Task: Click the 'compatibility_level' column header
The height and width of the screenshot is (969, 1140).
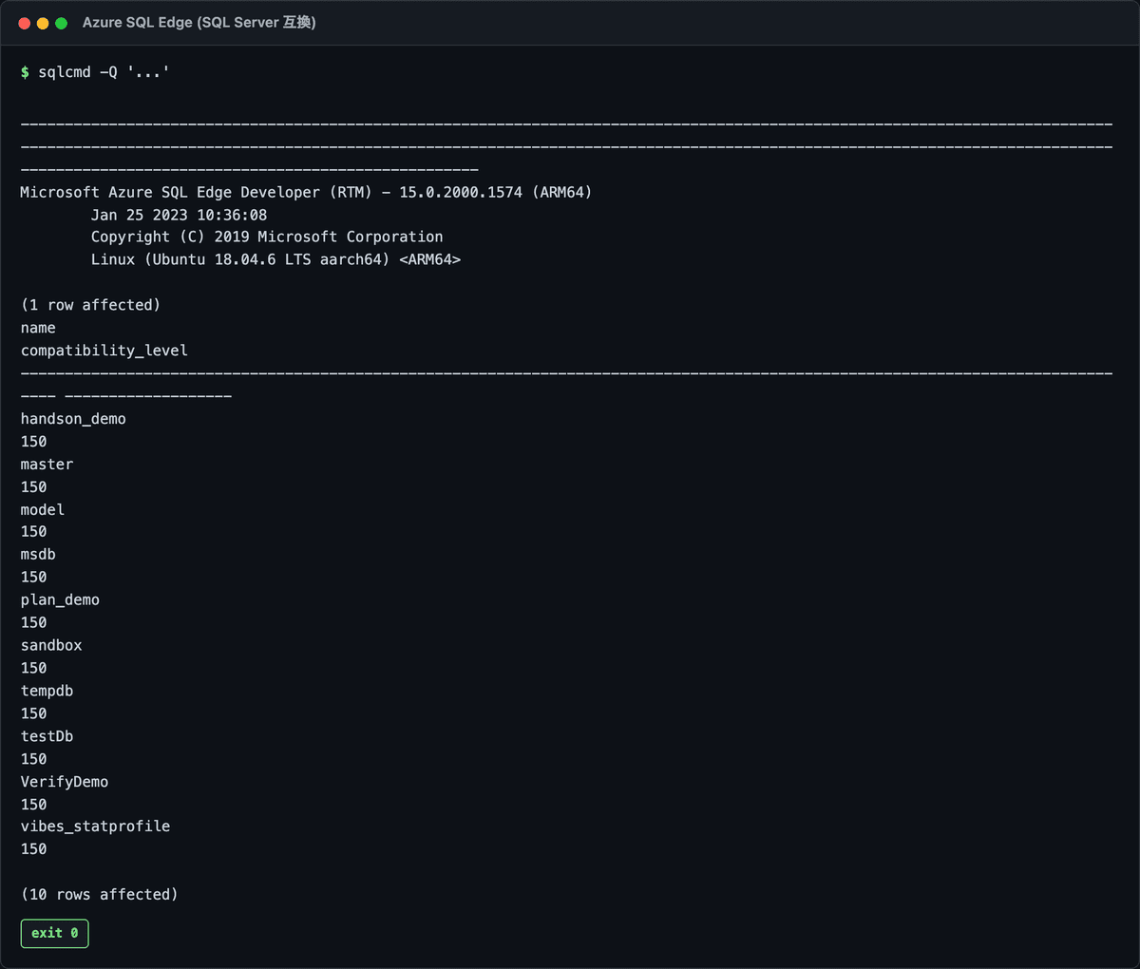Action: coord(104,351)
